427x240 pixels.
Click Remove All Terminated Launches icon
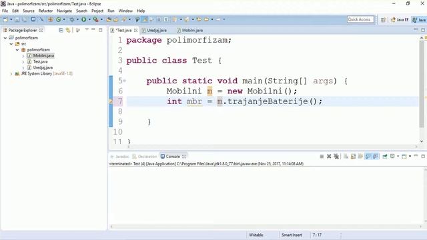pos(336,157)
